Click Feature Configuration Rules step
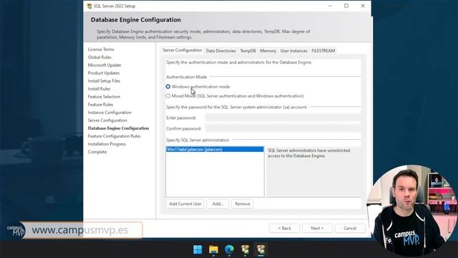The width and height of the screenshot is (458, 258). point(114,136)
